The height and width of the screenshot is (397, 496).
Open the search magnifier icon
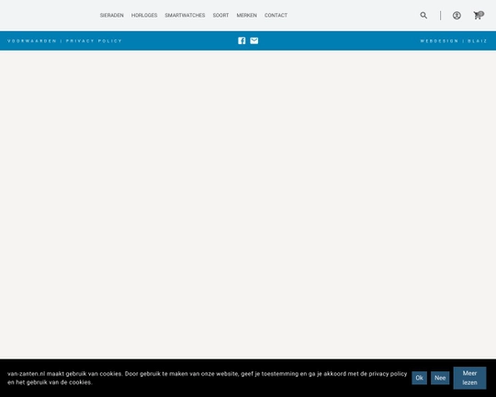pos(423,16)
